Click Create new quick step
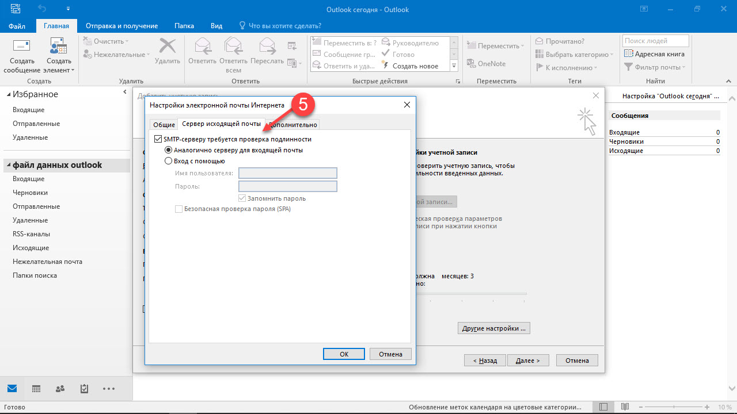 coord(409,66)
